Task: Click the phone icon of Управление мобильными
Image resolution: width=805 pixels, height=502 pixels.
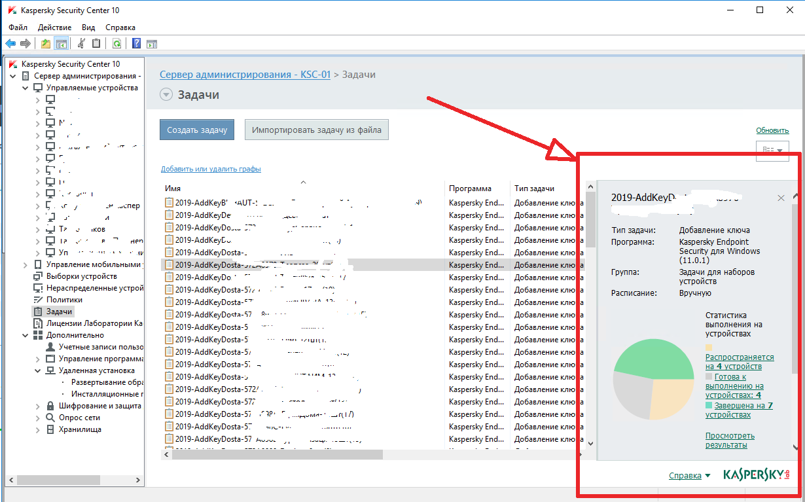Action: (38, 264)
